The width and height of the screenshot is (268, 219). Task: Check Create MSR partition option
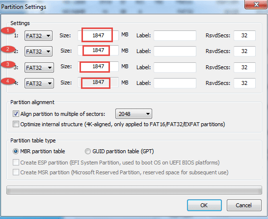tap(16, 172)
